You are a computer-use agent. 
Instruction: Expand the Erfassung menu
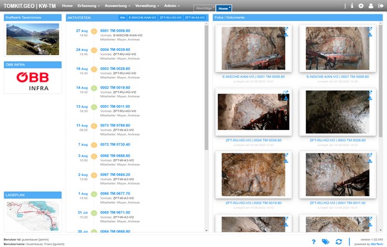pos(88,6)
